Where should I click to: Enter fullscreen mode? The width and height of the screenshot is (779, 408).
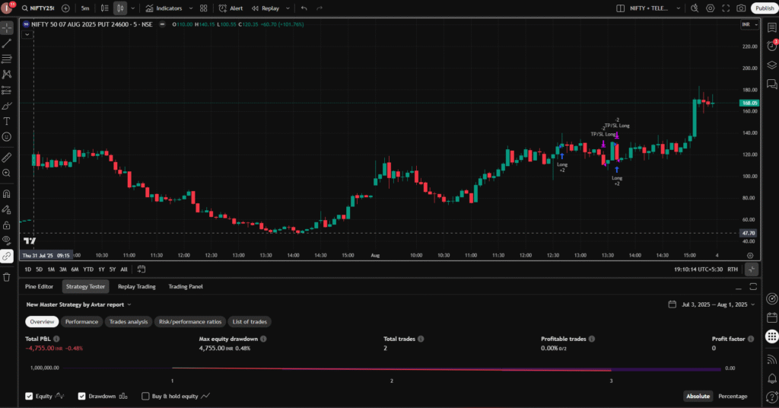coord(726,8)
